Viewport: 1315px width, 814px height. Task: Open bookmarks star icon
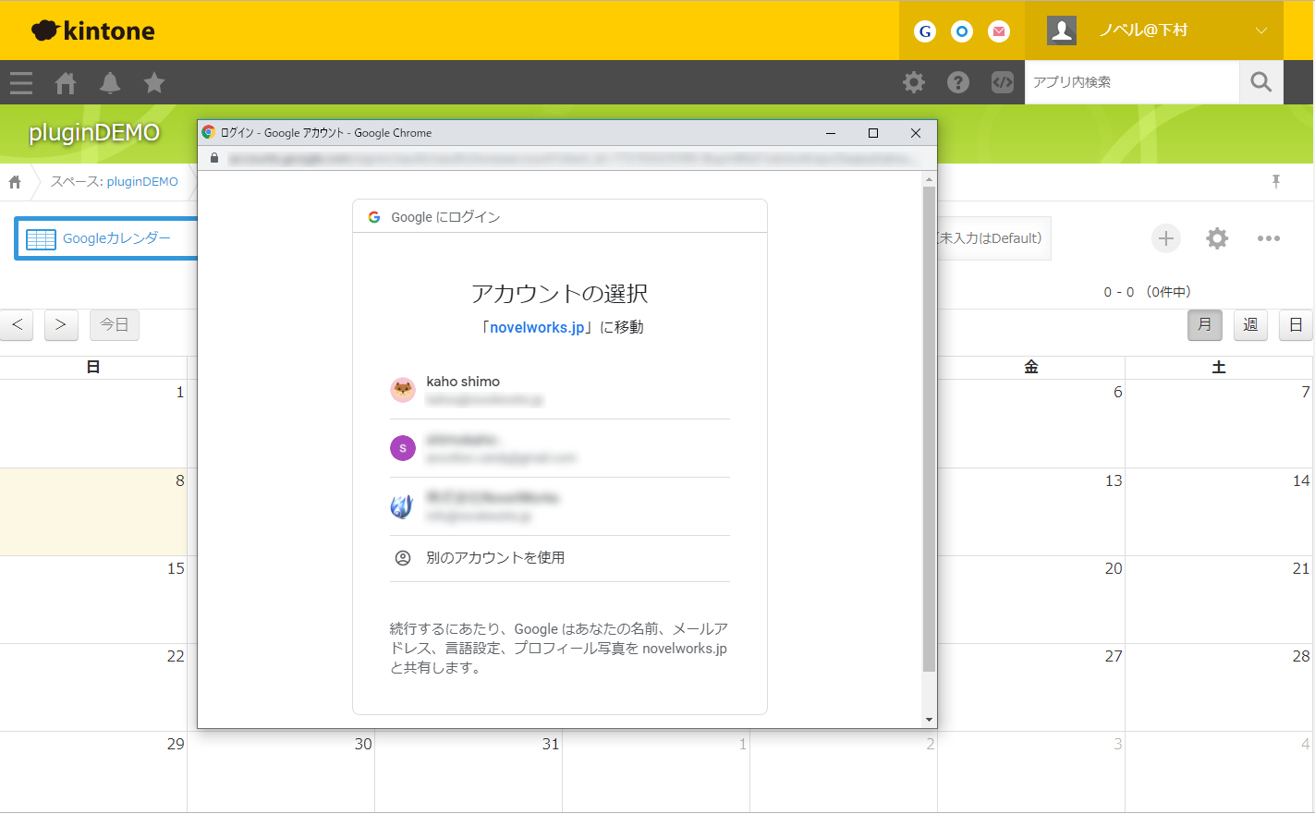tap(154, 83)
